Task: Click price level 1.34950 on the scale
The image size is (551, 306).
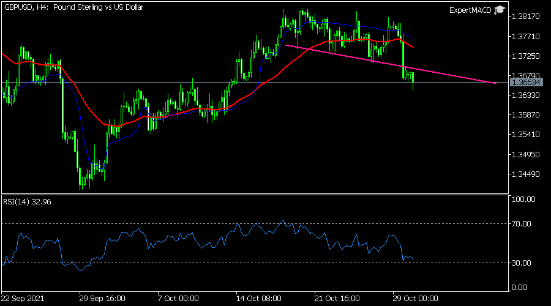Action: coord(526,155)
